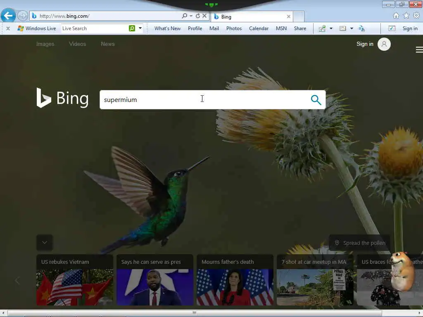Open Calendar in Windows Live toolbar
This screenshot has width=423, height=317.
[x=259, y=28]
